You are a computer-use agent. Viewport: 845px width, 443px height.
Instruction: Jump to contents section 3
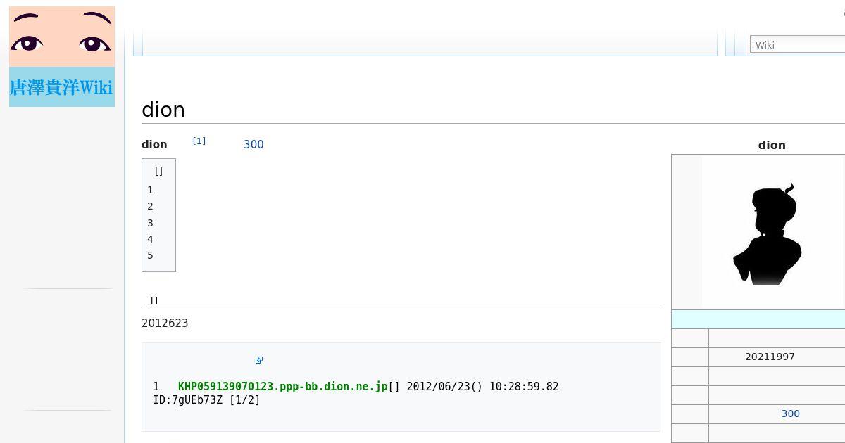coord(150,223)
